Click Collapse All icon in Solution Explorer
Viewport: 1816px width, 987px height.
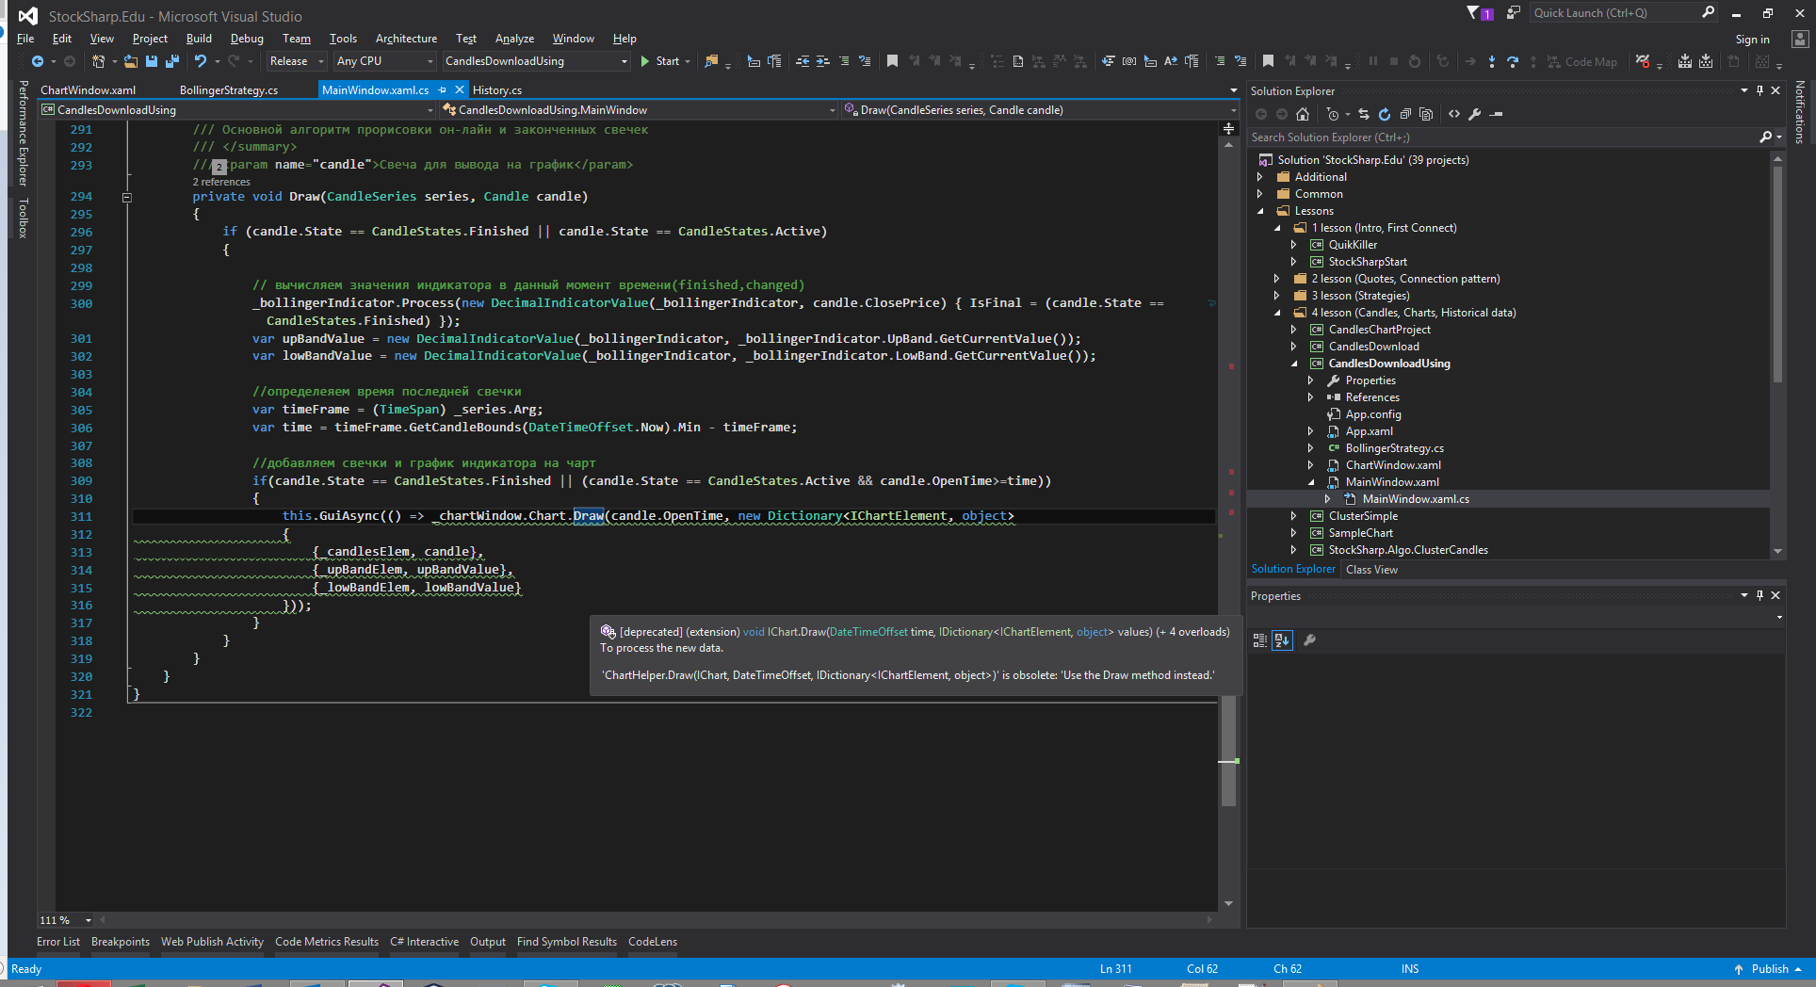1405,114
